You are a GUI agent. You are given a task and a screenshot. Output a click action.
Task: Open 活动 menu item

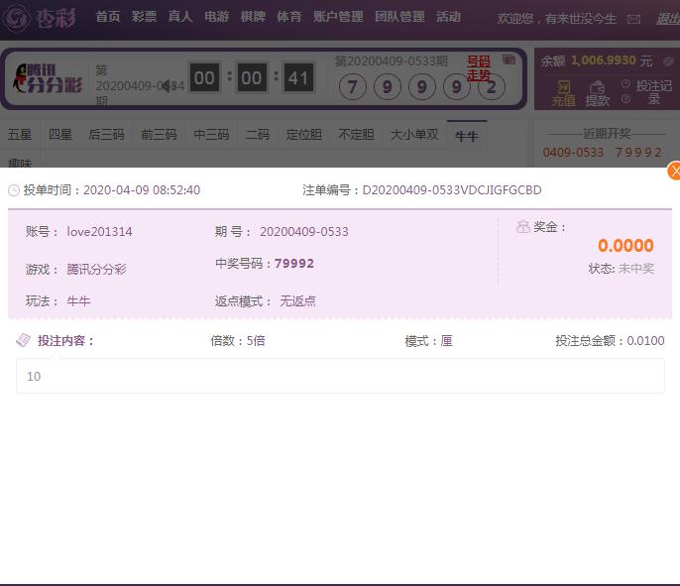(x=448, y=17)
